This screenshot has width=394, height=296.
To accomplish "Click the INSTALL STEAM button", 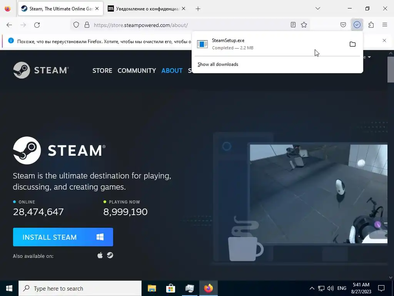I will [x=63, y=237].
